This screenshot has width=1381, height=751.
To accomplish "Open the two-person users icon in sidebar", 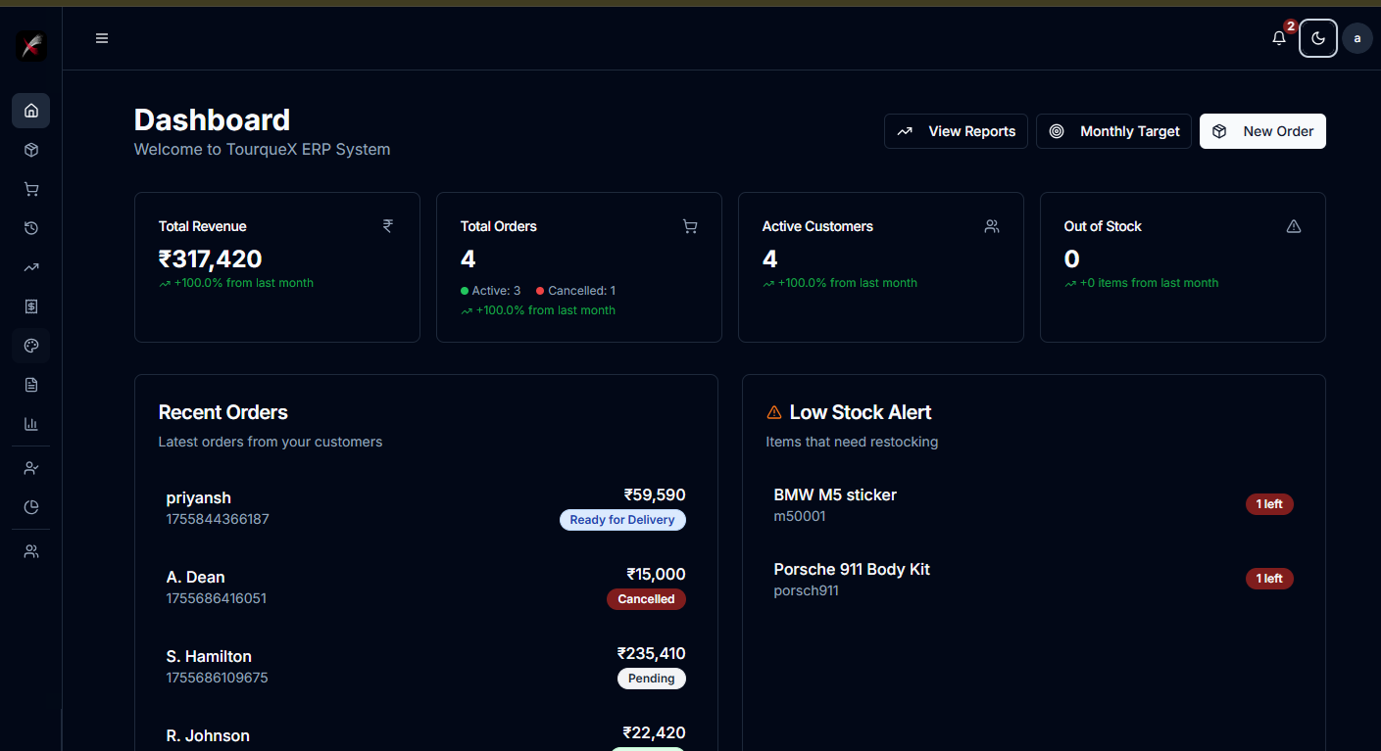I will pyautogui.click(x=31, y=551).
